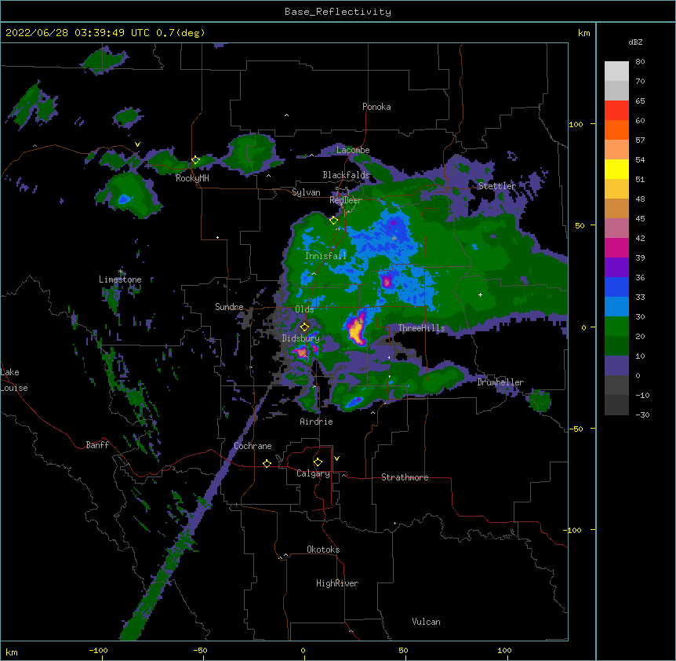The height and width of the screenshot is (661, 676).
Task: Select the slate purple 0-10 dBZ swatch
Action: pyautogui.click(x=616, y=366)
